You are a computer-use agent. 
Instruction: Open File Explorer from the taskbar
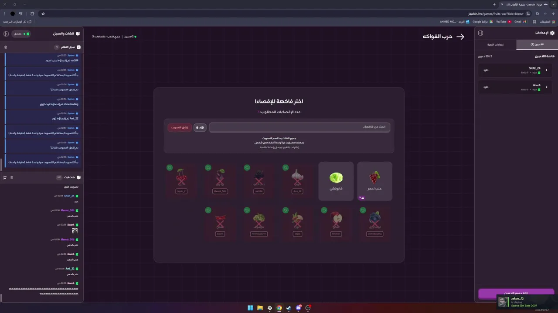260,308
